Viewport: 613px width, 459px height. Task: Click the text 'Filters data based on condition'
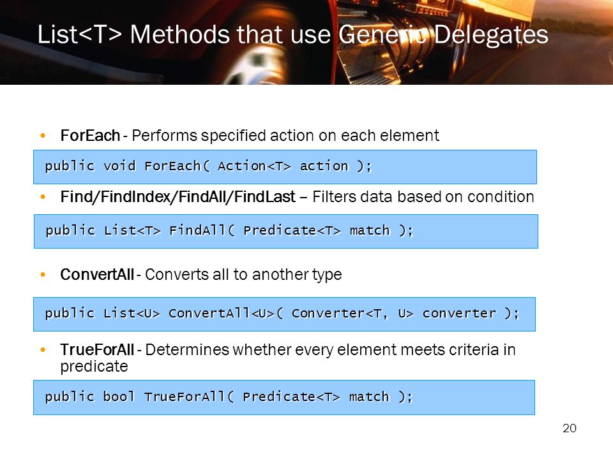423,197
